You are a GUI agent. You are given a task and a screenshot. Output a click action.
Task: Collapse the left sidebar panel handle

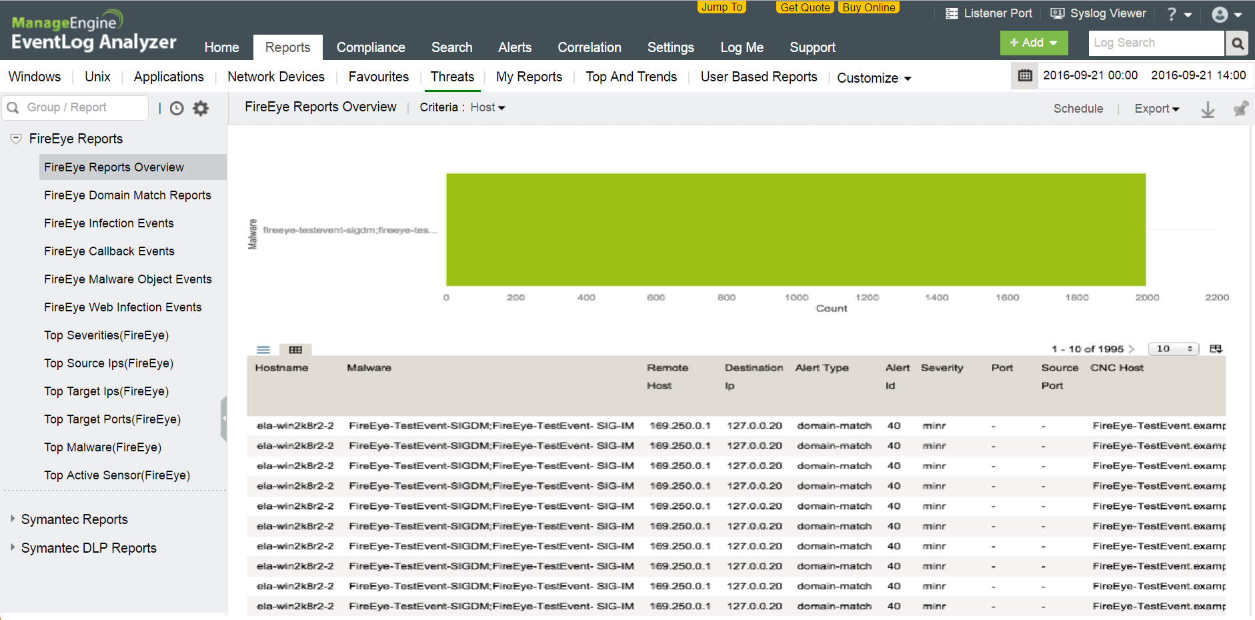click(223, 419)
